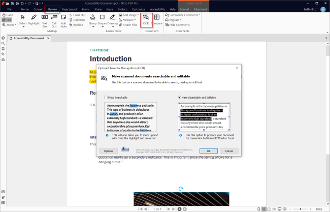This screenshot has width=330, height=212.
Task: Activate the Hand tool
Action: (7, 15)
